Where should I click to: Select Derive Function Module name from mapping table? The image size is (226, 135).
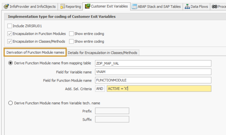(11, 63)
